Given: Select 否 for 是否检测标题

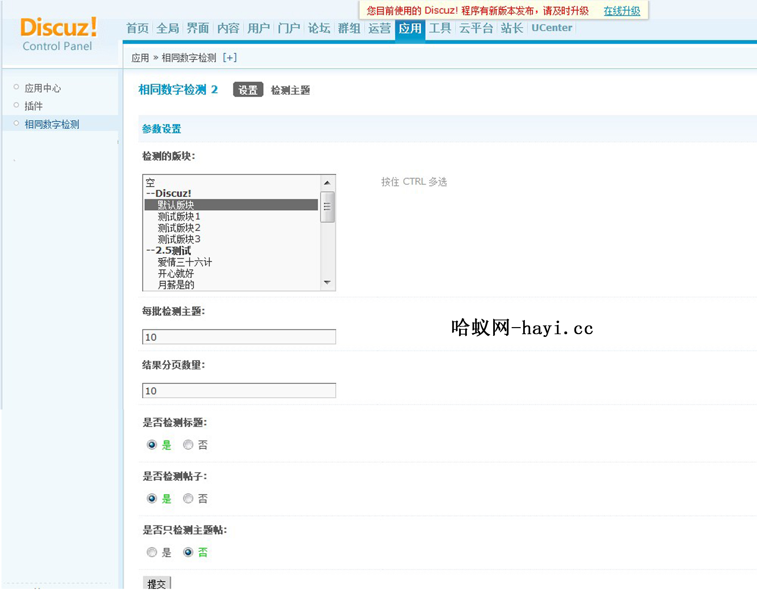Looking at the screenshot, I should tap(188, 445).
